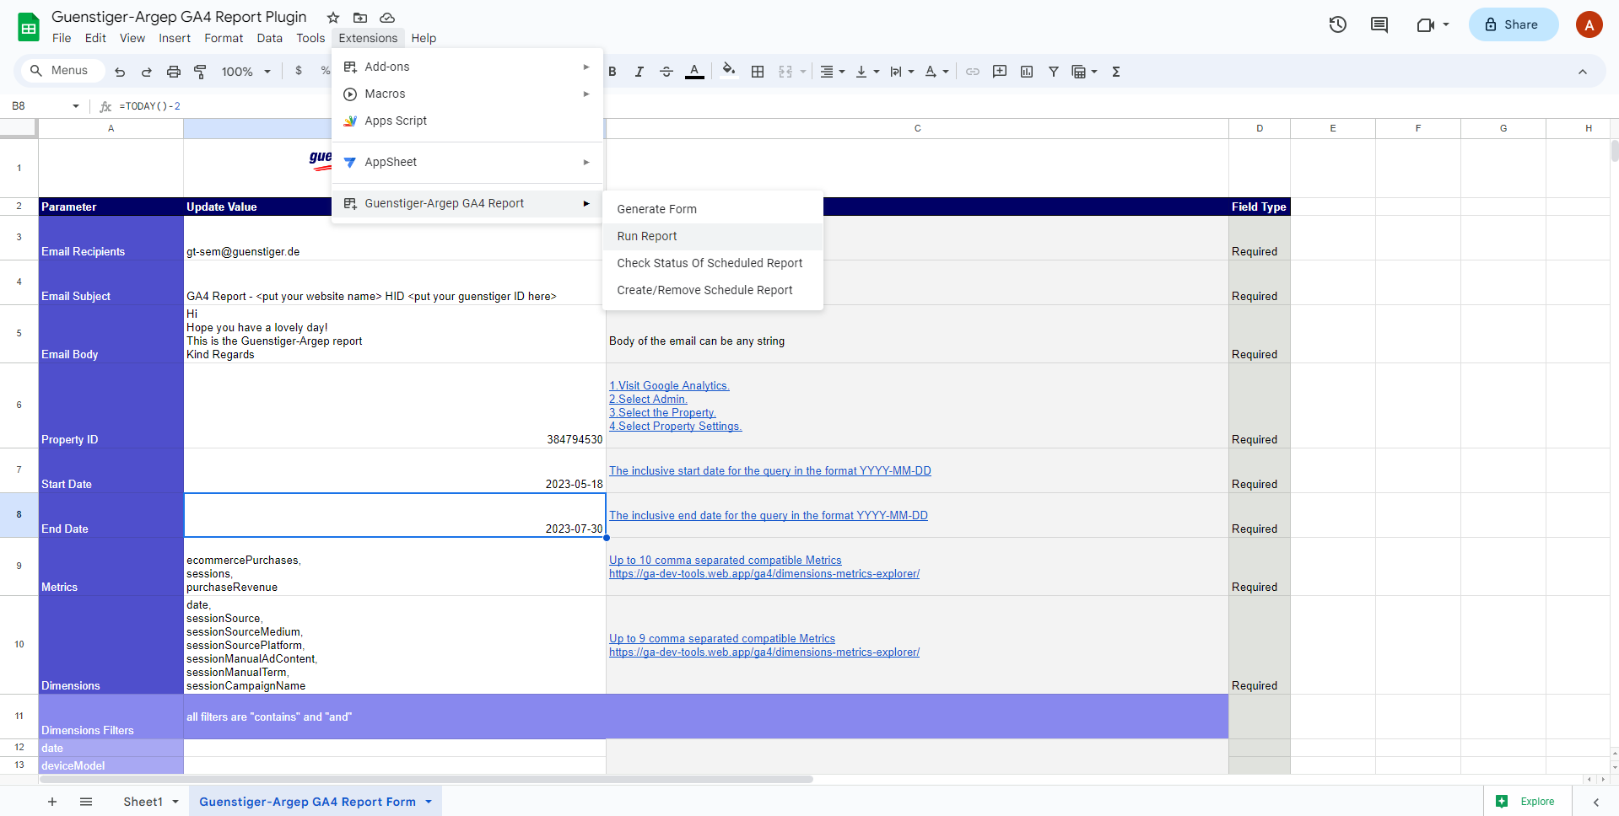Format as currency with dollar icon
The width and height of the screenshot is (1619, 816).
tap(299, 71)
